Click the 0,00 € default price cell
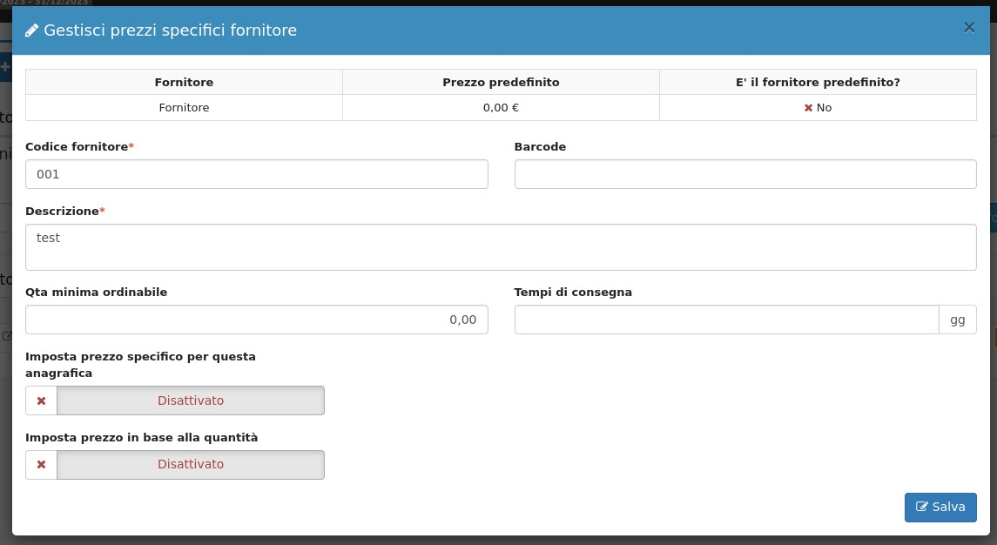This screenshot has width=997, height=545. click(x=501, y=108)
